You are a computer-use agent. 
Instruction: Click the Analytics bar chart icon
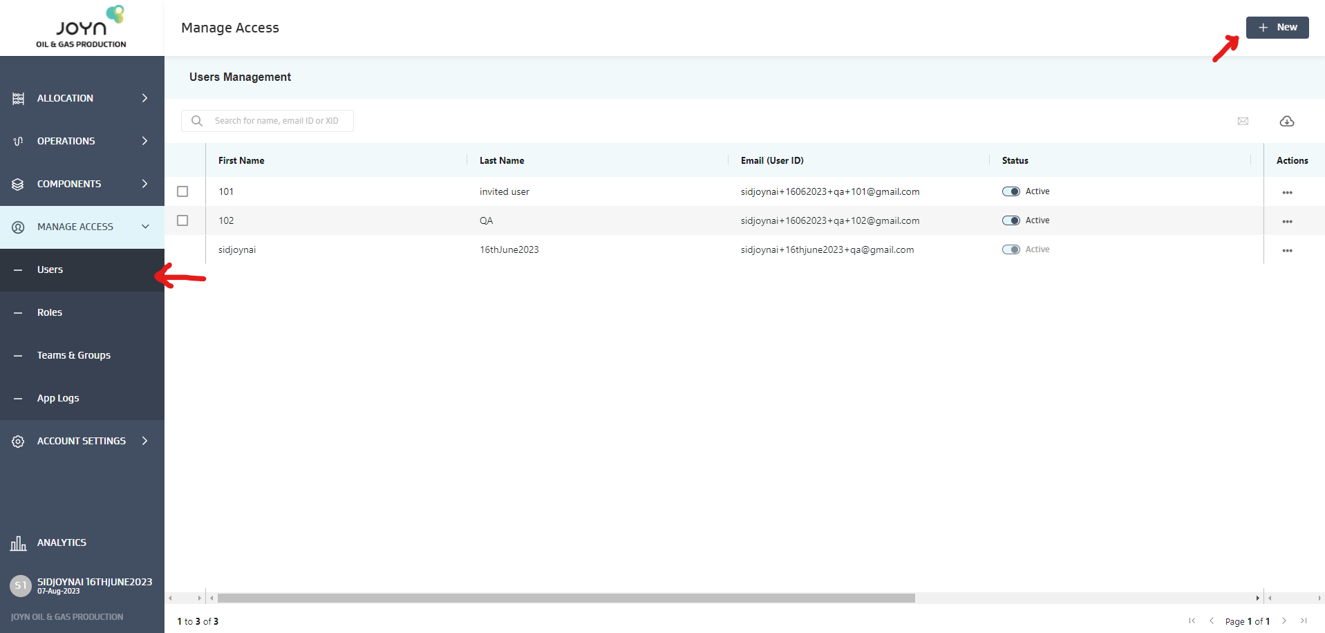tap(19, 543)
